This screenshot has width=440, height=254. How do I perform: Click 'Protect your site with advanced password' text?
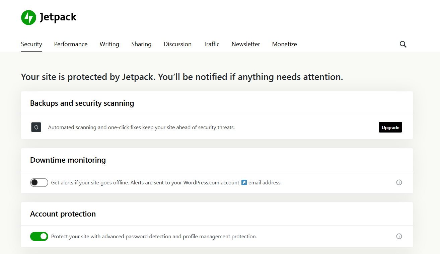pyautogui.click(x=154, y=236)
